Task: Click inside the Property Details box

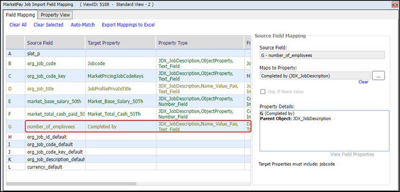Action: [x=324, y=131]
